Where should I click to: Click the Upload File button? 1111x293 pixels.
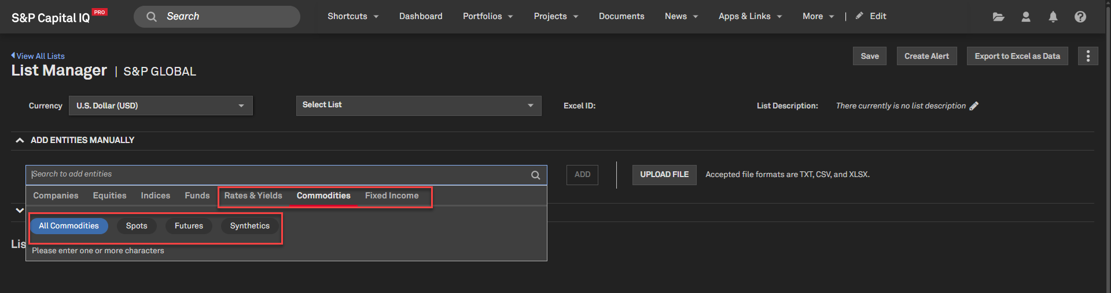coord(664,174)
